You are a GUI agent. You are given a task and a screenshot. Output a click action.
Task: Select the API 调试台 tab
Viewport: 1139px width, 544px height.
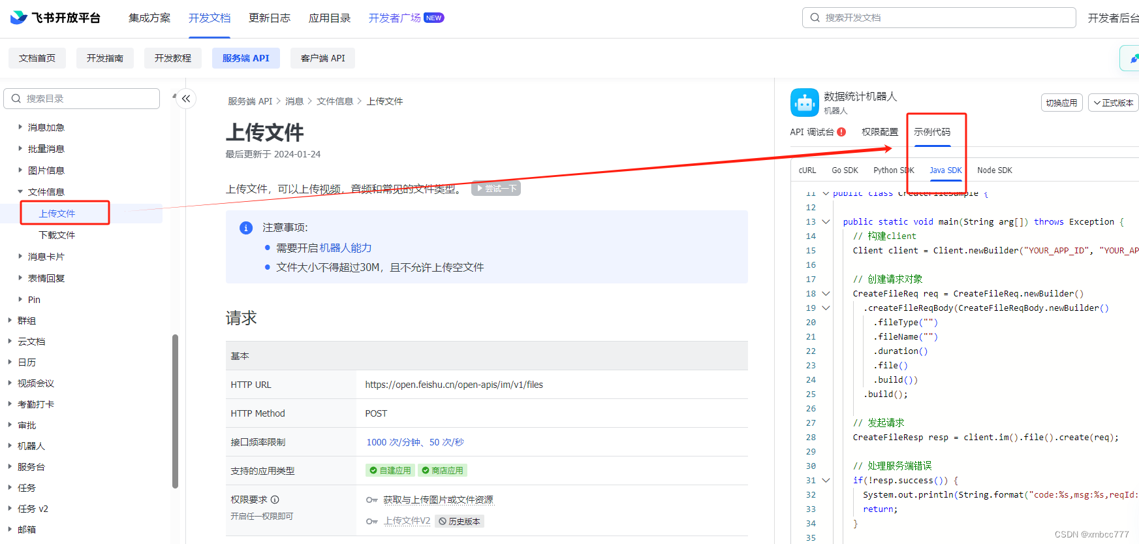(812, 132)
